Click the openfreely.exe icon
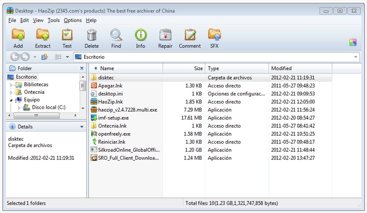 click(x=94, y=134)
